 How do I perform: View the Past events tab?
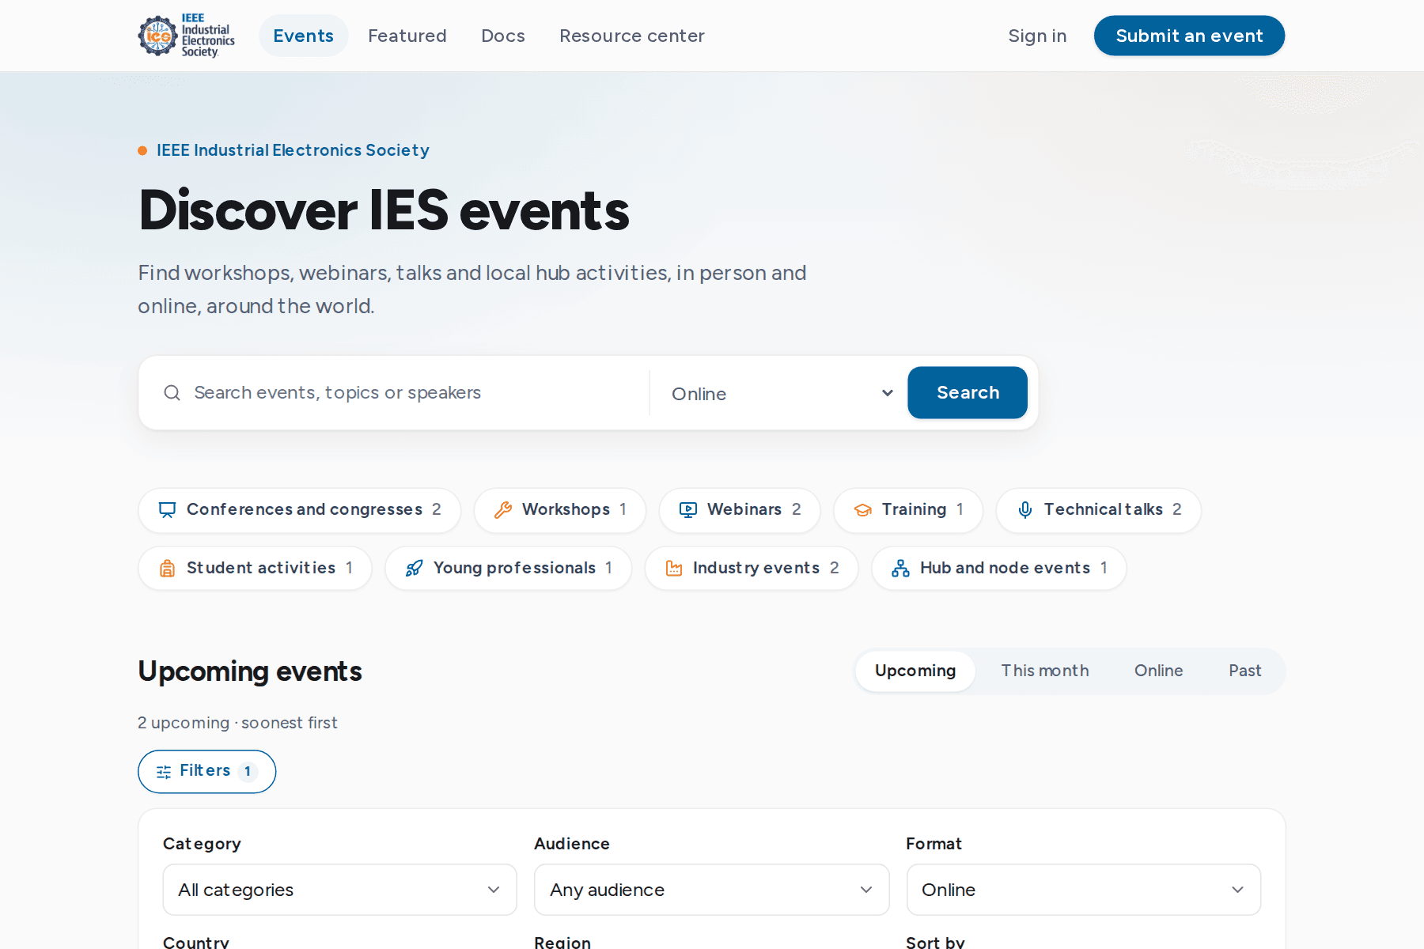[x=1244, y=671]
